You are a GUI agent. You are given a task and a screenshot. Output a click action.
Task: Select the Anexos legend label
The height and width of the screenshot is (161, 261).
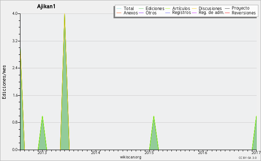coord(130,13)
